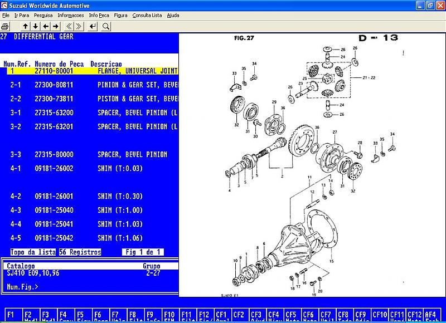Open the Ajuda menu
This screenshot has width=446, height=323.
pos(173,16)
